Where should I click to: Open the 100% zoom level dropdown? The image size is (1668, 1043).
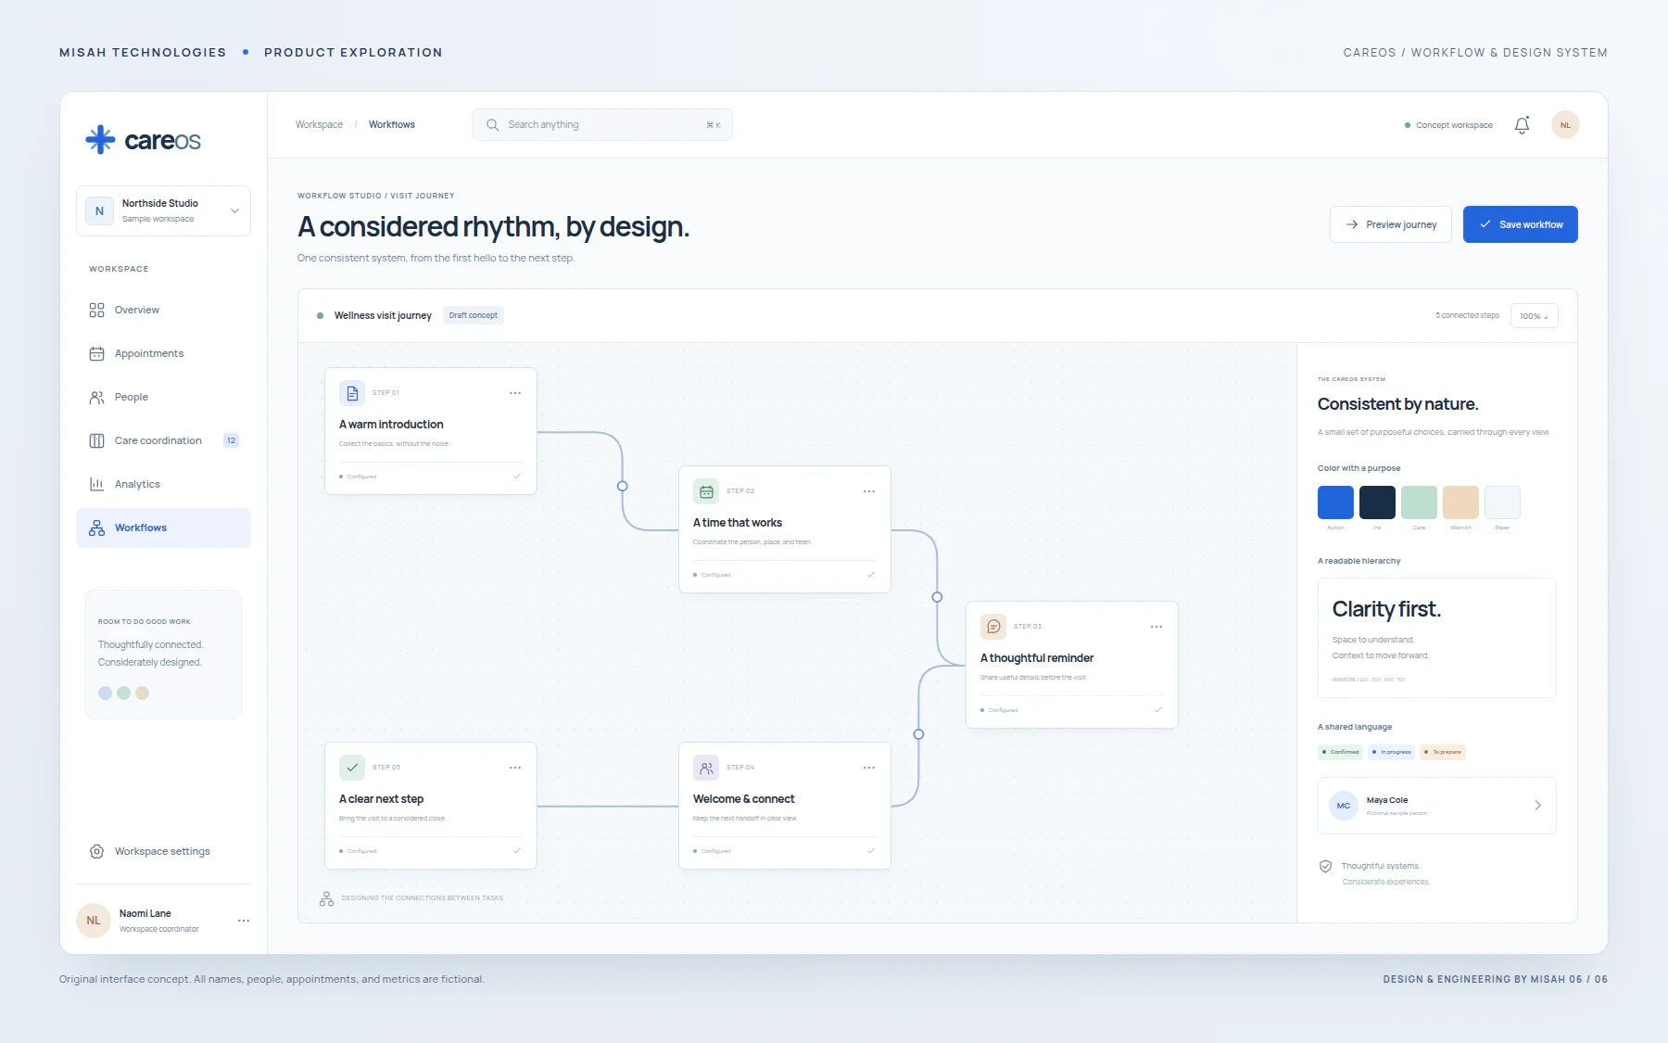coord(1535,316)
